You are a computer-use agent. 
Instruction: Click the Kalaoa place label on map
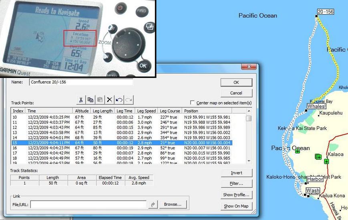336,154
